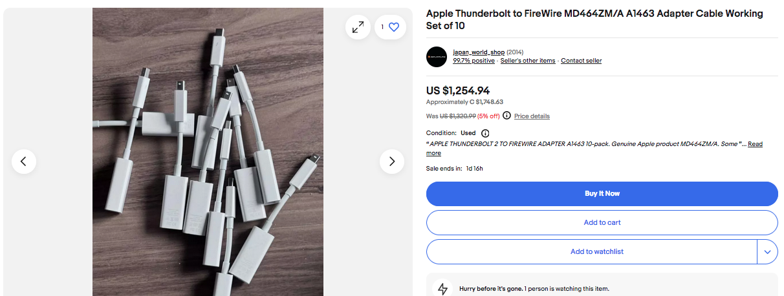Viewport: 784px width, 296px height.
Task: Click the Contact seller link
Action: [581, 61]
